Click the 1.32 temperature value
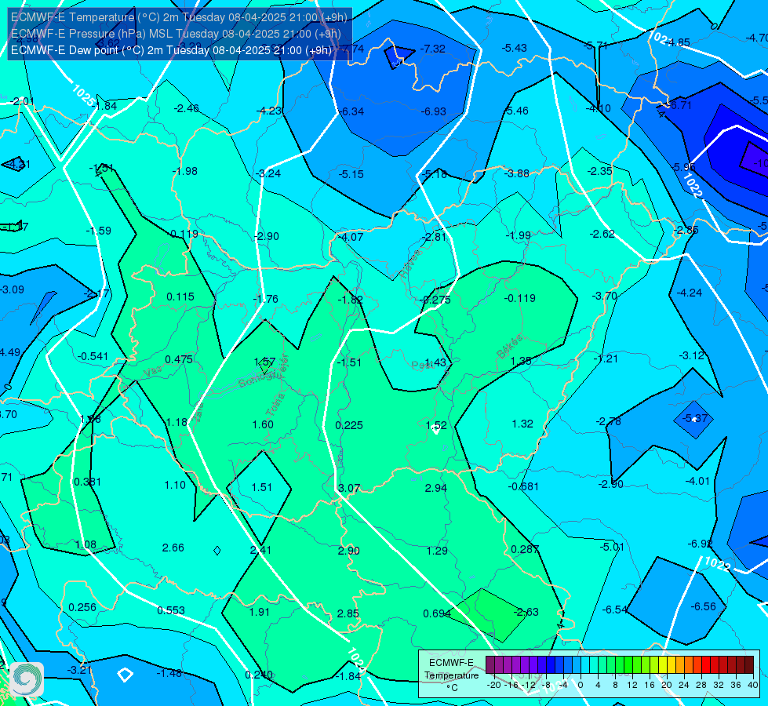This screenshot has height=706, width=768. [522, 424]
